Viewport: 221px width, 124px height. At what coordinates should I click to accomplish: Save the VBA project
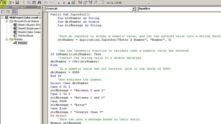tap(17, 2)
